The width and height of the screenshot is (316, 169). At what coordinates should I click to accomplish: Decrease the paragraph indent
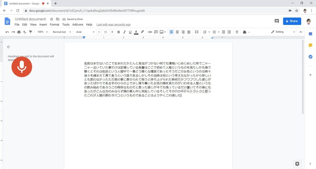[x=223, y=32]
